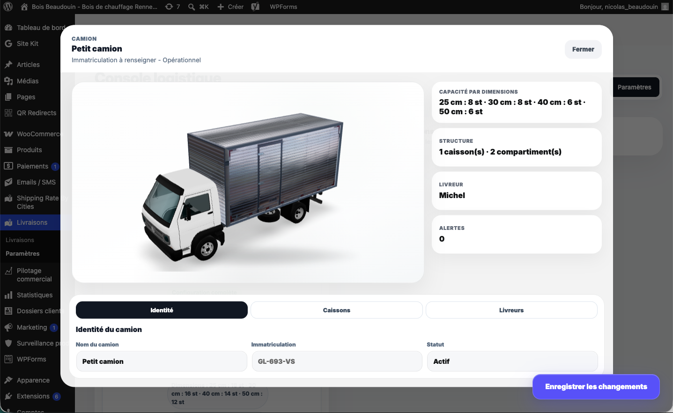673x413 pixels.
Task: Click the QR Redirects icon
Action: pos(8,113)
